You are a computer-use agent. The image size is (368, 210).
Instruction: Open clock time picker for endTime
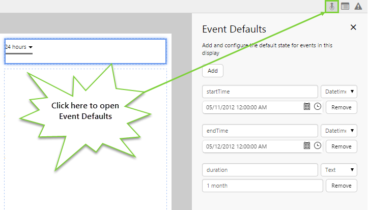click(x=318, y=146)
